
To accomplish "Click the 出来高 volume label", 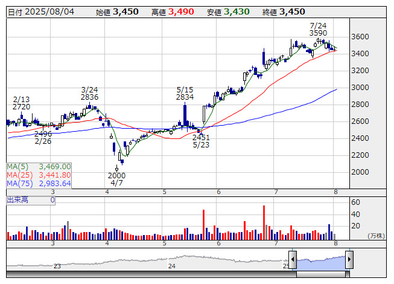I will point(18,199).
